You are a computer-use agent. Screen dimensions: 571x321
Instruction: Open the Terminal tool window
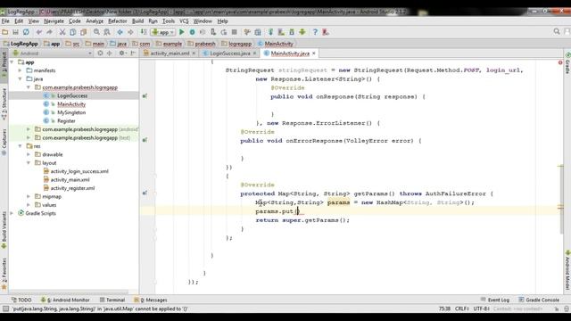(112, 300)
